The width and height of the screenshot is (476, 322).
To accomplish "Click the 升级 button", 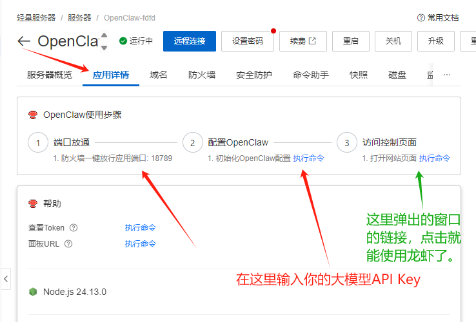I will (x=436, y=41).
